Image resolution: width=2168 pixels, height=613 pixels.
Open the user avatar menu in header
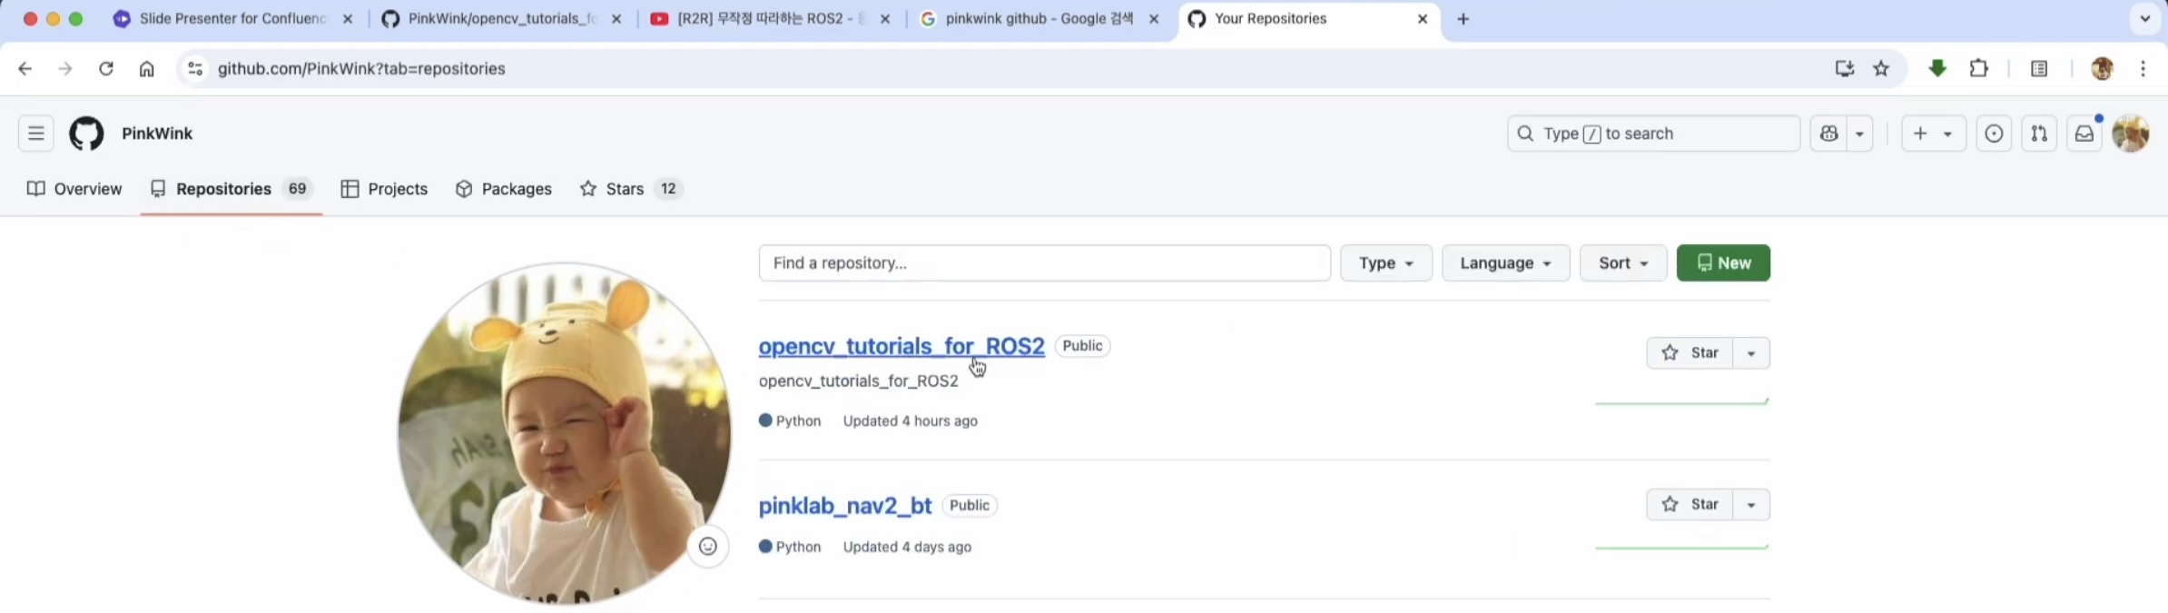(x=2130, y=133)
